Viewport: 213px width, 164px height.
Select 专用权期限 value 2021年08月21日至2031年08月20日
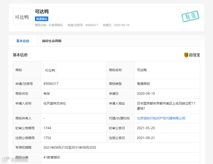coord(70,147)
